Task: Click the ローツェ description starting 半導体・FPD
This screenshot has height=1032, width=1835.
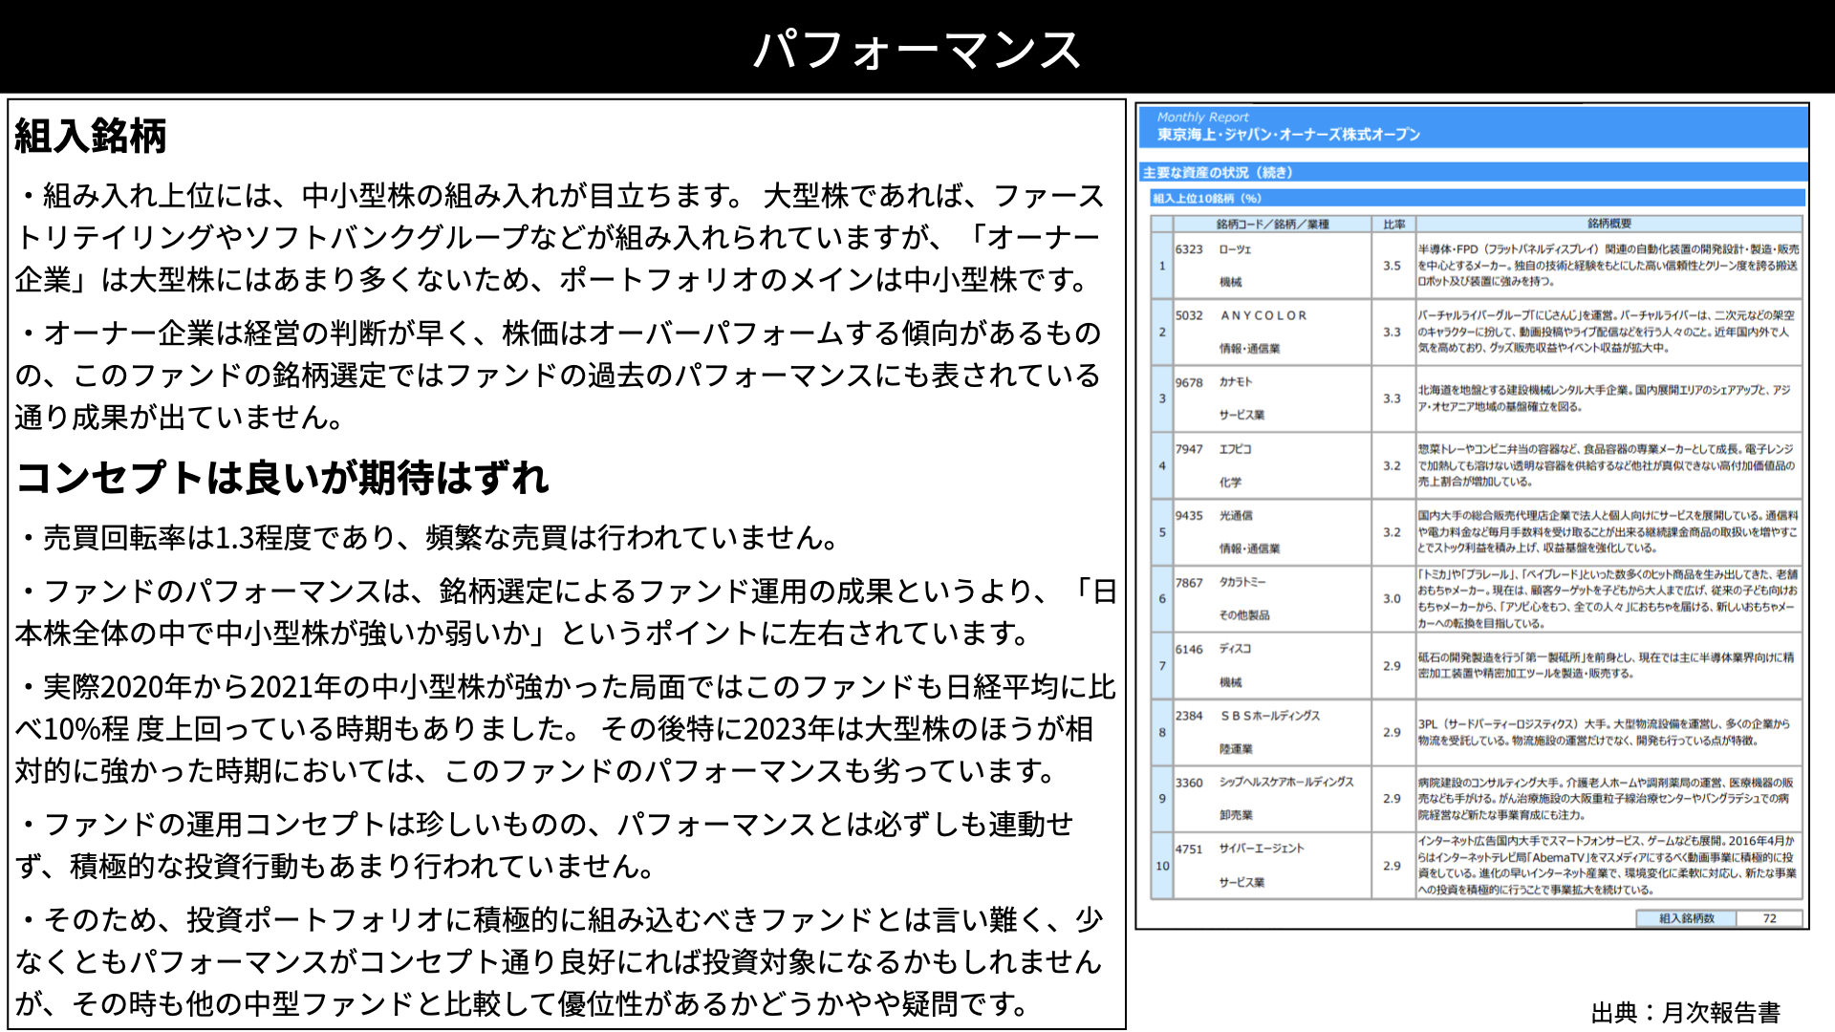Action: [1608, 266]
